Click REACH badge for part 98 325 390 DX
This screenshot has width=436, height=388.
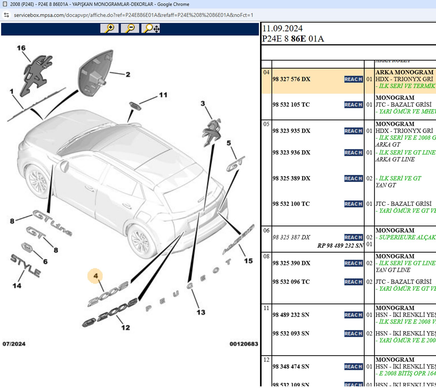click(x=353, y=263)
